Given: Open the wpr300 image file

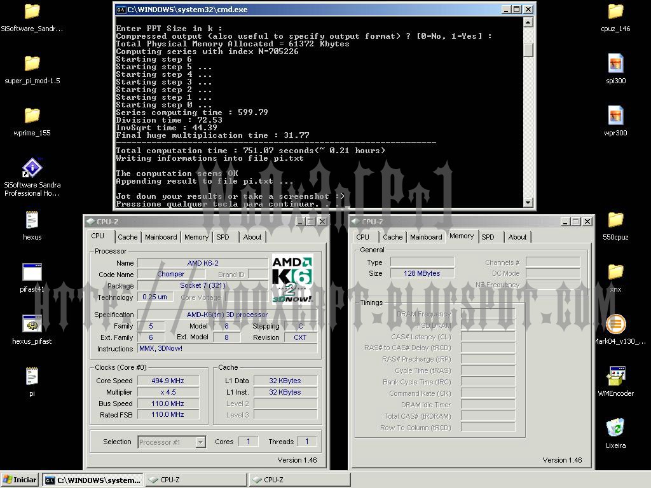Looking at the screenshot, I should pyautogui.click(x=615, y=116).
